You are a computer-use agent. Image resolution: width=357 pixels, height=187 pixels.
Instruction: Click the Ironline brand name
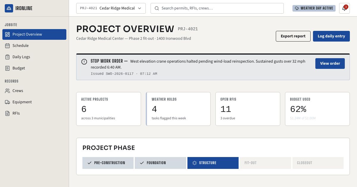[24, 8]
